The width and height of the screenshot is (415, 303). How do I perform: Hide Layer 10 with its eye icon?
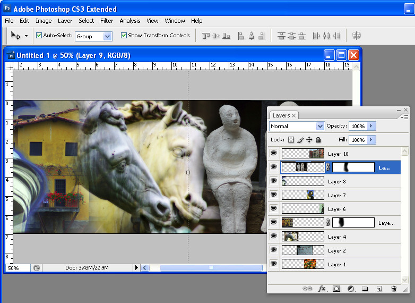[274, 153]
